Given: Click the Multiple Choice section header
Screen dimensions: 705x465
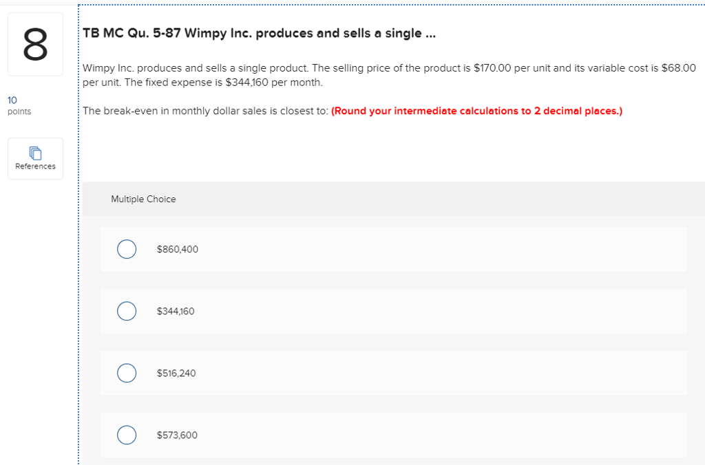Looking at the screenshot, I should click(x=144, y=199).
